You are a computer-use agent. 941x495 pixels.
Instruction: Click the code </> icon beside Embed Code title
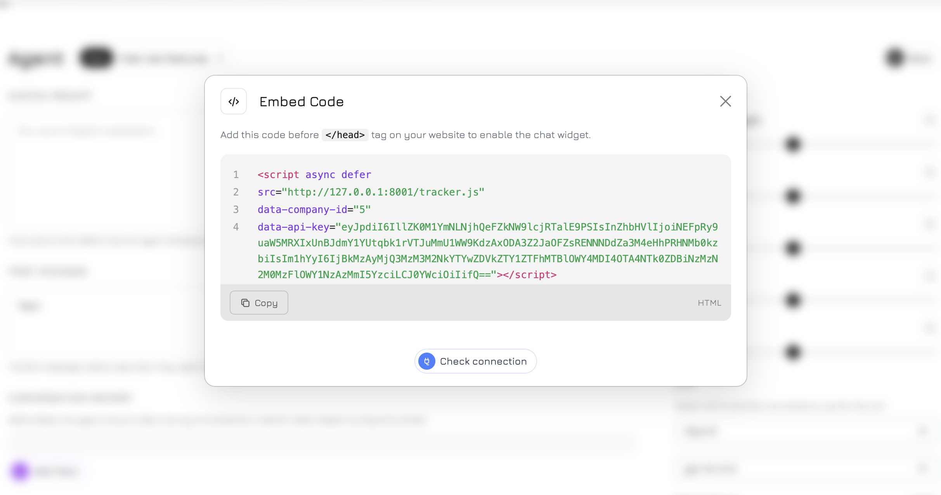coord(233,101)
